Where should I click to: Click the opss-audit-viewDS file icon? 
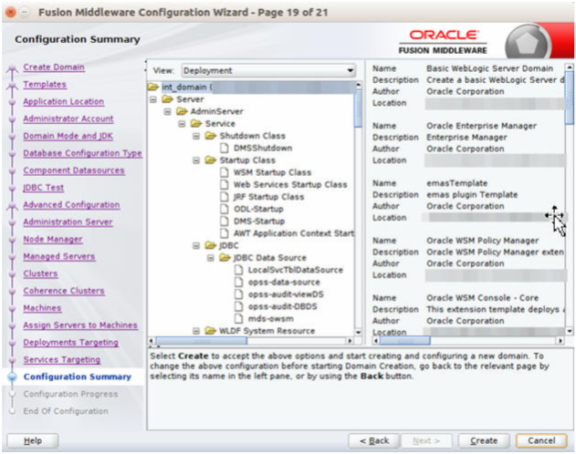(239, 294)
